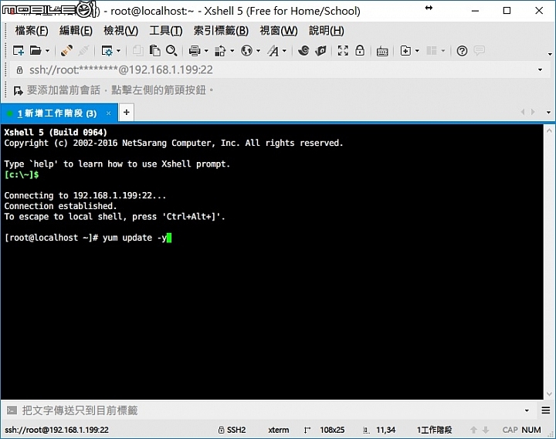Click the 1工作階段 status bar entry
This screenshot has height=439, width=556.
click(434, 430)
